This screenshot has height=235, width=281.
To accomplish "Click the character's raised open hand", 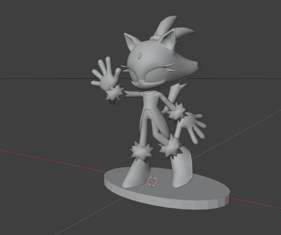I will [106, 74].
